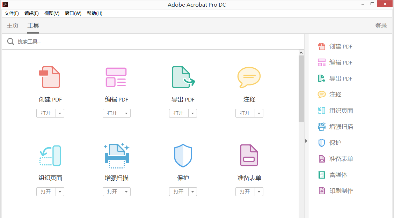Select 创建 PDF icon in right sidebar

pyautogui.click(x=322, y=46)
